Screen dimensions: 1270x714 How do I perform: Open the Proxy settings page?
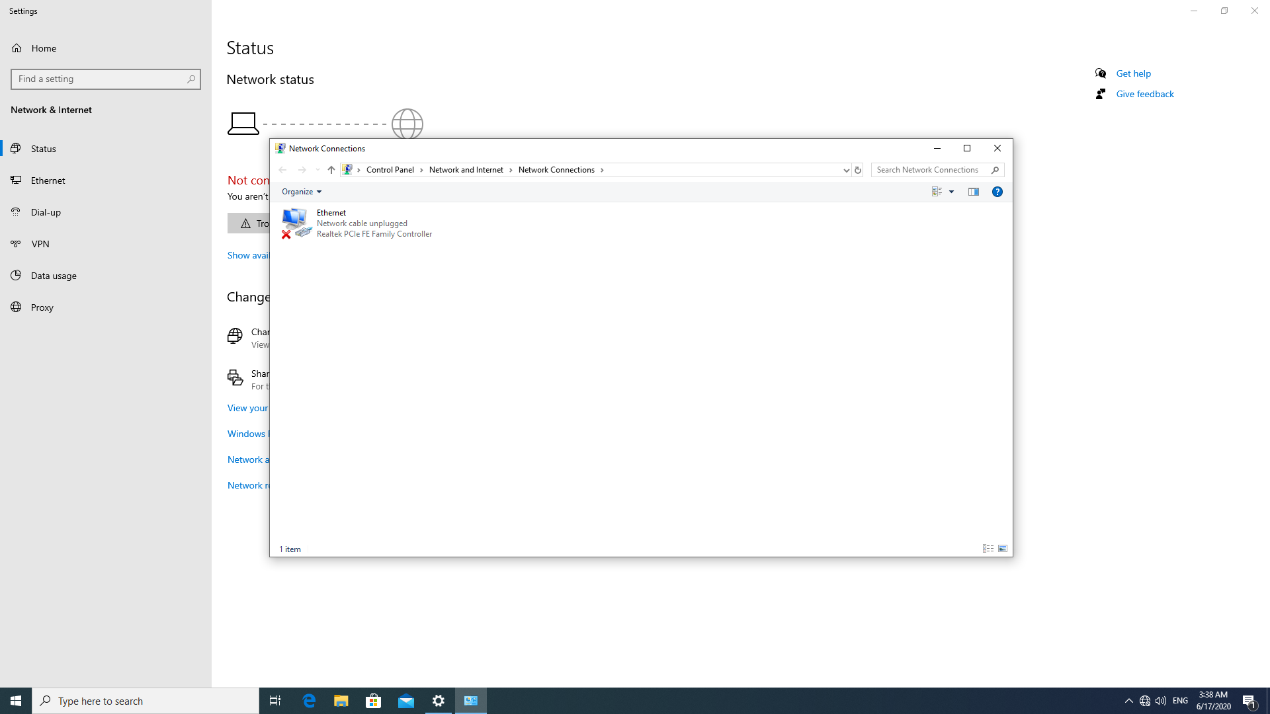coord(106,307)
